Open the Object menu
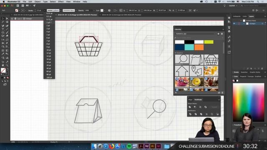This screenshot has width=267, height=150. pyautogui.click(x=38, y=2)
